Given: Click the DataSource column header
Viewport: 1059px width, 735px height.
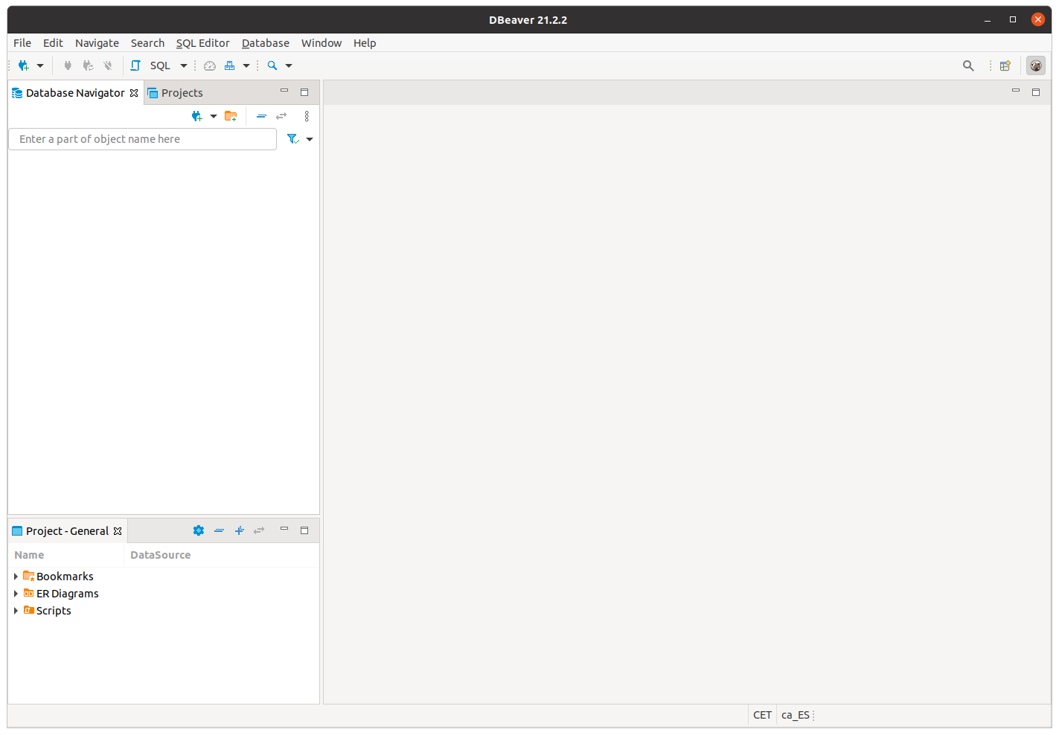Looking at the screenshot, I should click(160, 555).
